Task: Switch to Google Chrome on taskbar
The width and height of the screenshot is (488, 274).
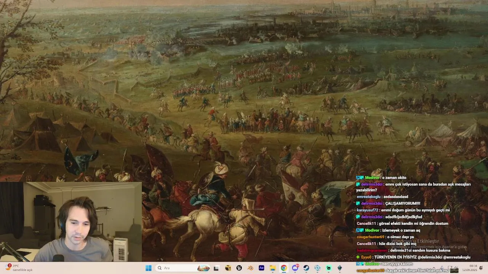Action: click(x=284, y=268)
